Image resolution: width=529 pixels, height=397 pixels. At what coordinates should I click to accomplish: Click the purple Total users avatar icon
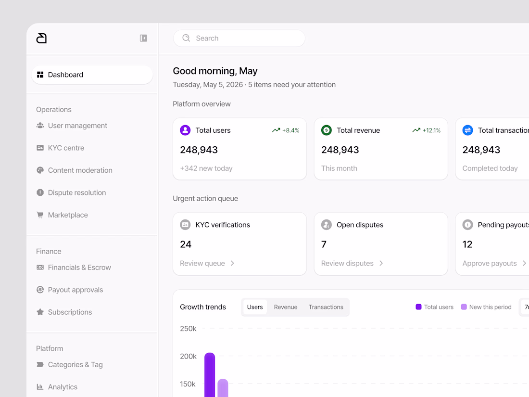185,130
